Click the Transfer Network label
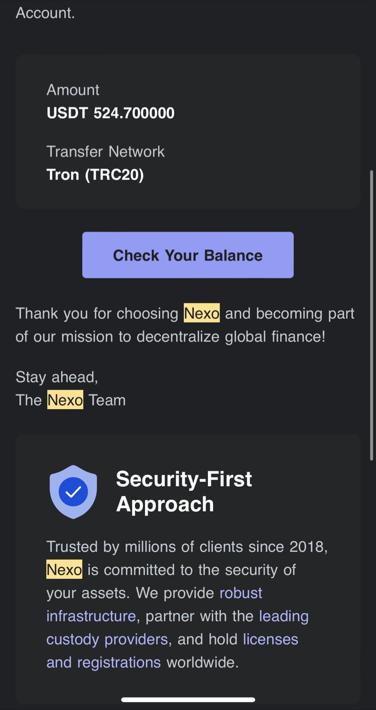This screenshot has width=376, height=710. [105, 151]
